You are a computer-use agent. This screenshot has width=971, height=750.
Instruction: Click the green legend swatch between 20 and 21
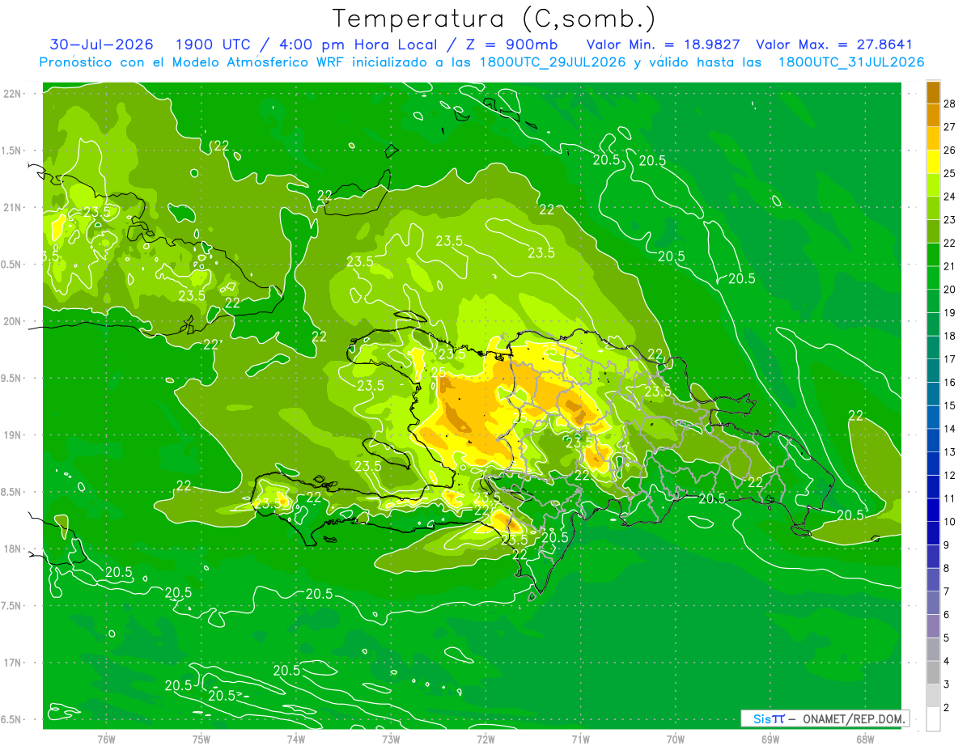pos(933,278)
